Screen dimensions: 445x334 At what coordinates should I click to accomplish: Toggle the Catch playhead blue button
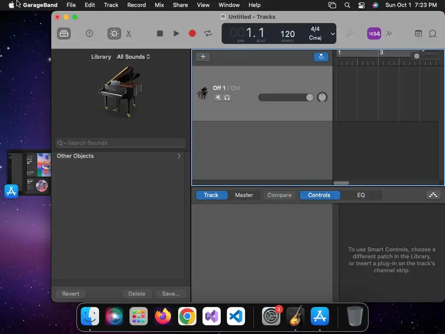pos(321,57)
